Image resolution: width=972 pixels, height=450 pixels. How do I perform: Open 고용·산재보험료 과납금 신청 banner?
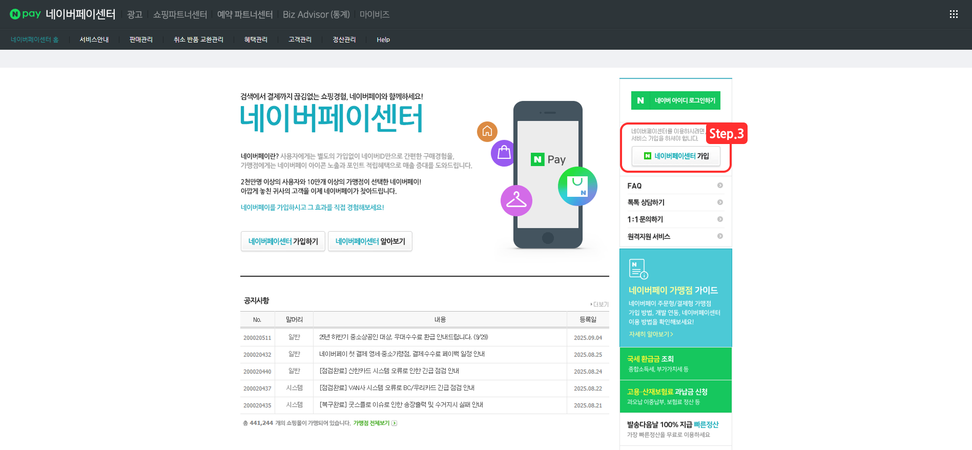(x=676, y=396)
